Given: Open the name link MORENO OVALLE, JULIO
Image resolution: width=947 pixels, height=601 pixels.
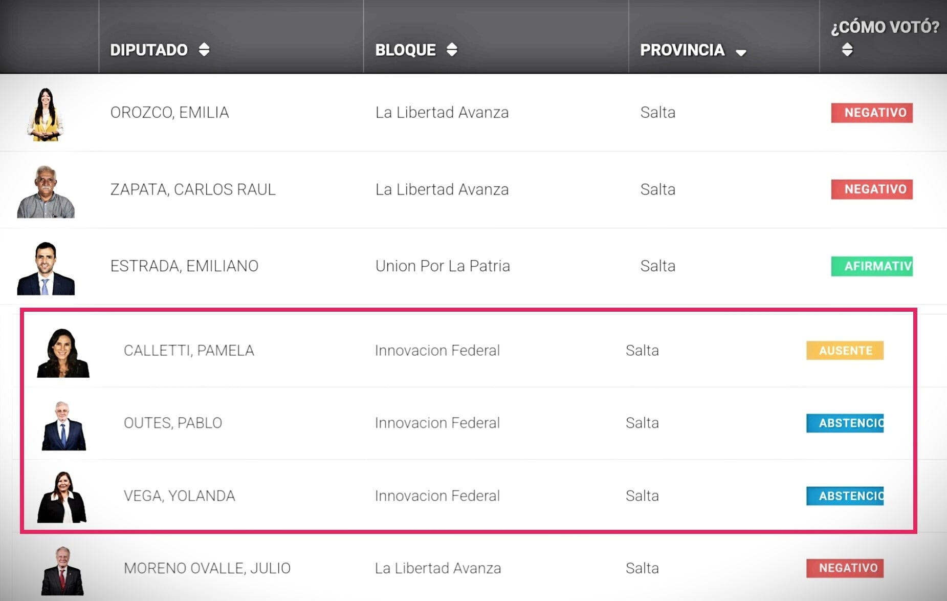Looking at the screenshot, I should click(207, 568).
